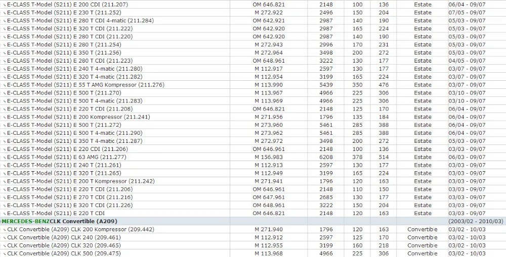Click horsepower value 476
Screen dimensions: 506x257
[384, 85]
